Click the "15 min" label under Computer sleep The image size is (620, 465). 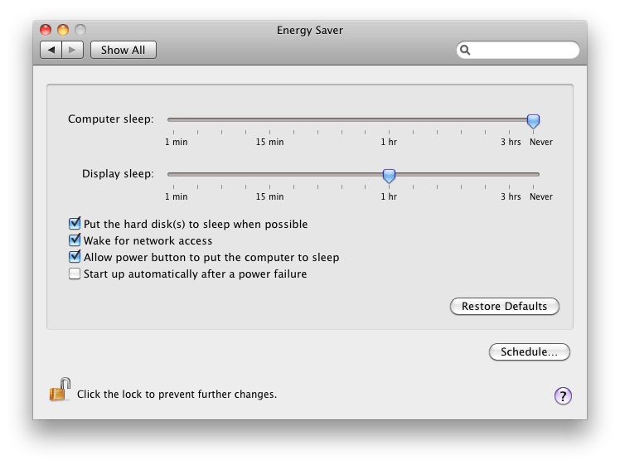pyautogui.click(x=269, y=142)
